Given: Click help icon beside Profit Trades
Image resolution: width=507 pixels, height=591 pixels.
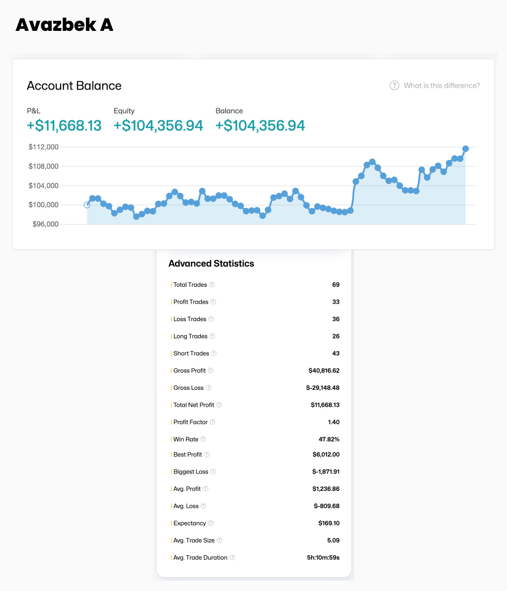Looking at the screenshot, I should pyautogui.click(x=213, y=302).
